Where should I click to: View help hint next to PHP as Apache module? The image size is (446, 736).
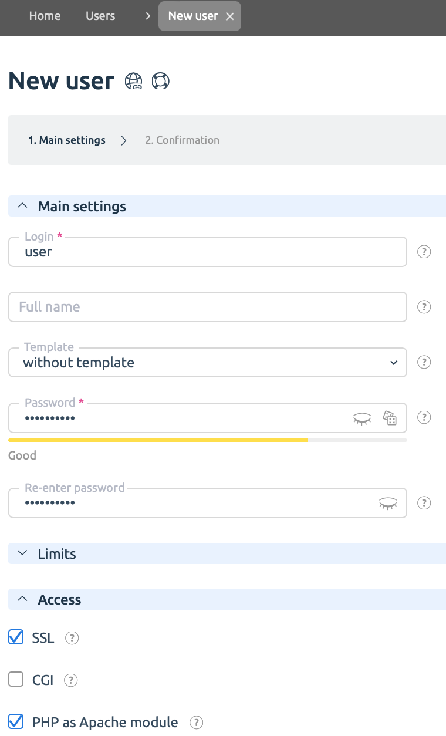click(x=196, y=723)
